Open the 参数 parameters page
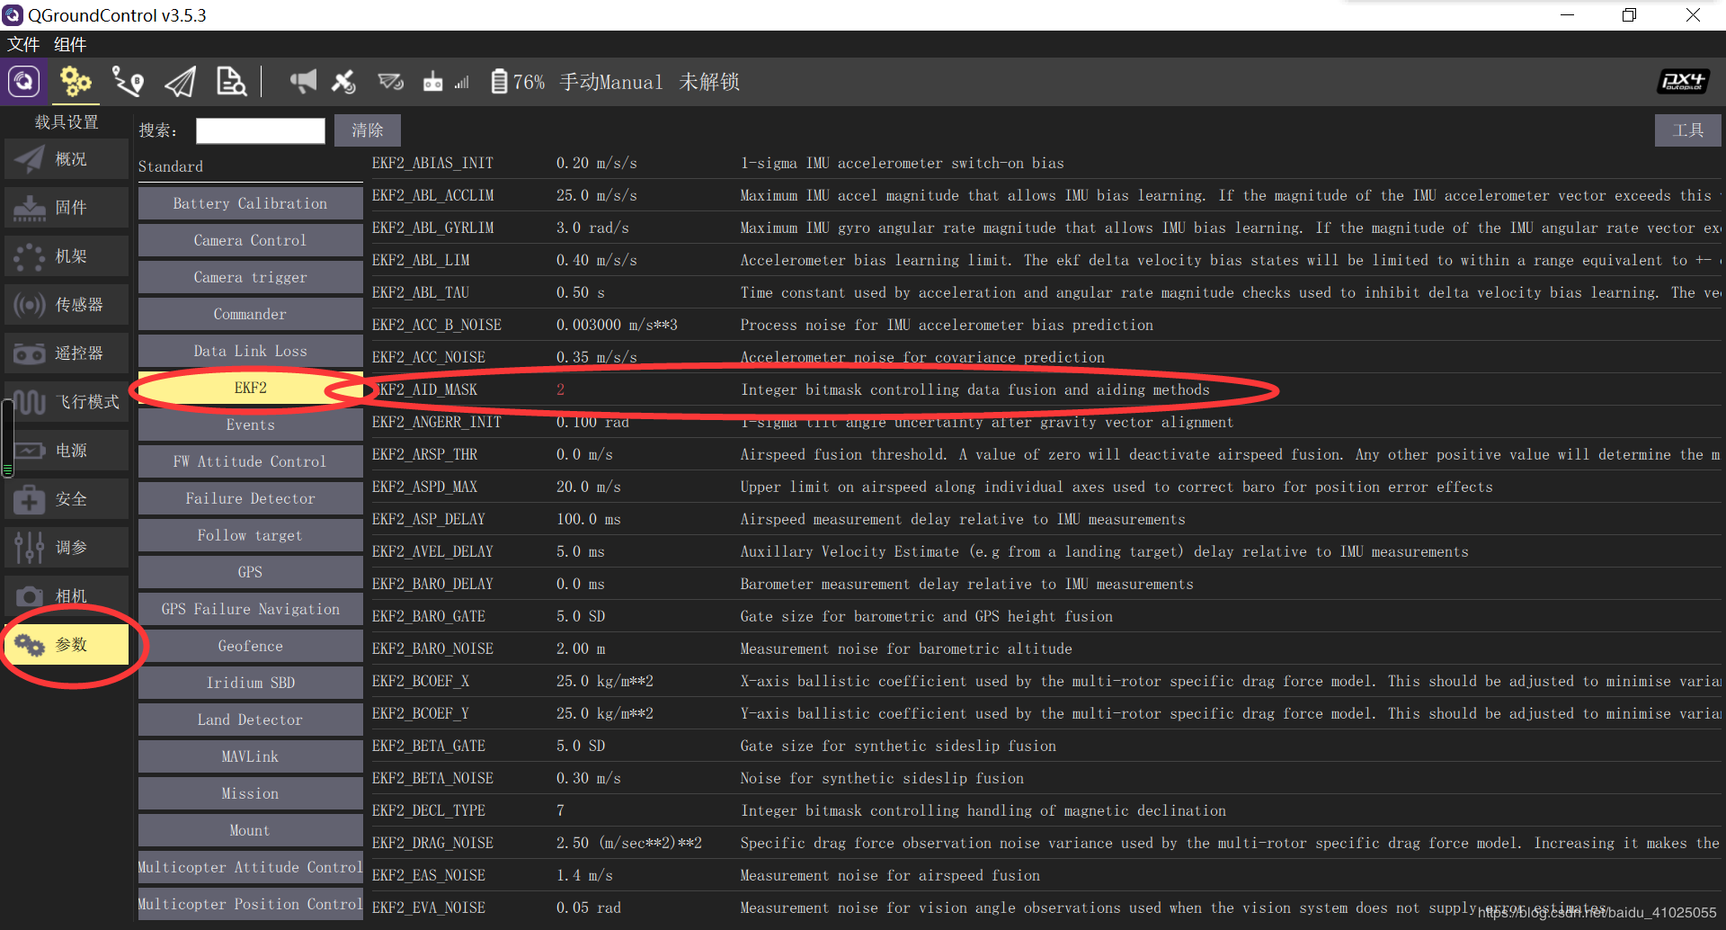This screenshot has width=1726, height=930. point(67,645)
